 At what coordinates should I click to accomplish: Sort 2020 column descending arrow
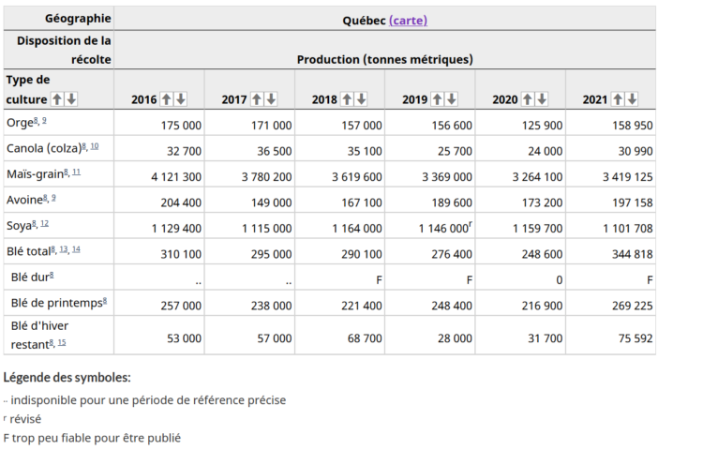point(542,99)
